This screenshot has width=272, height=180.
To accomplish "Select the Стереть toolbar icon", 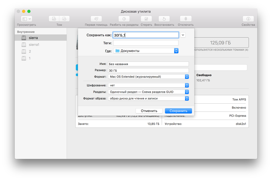I will pyautogui.click(x=146, y=19).
